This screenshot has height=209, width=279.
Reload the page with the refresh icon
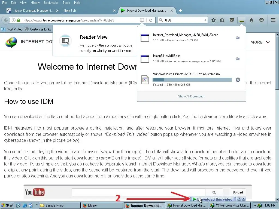tap(151, 20)
